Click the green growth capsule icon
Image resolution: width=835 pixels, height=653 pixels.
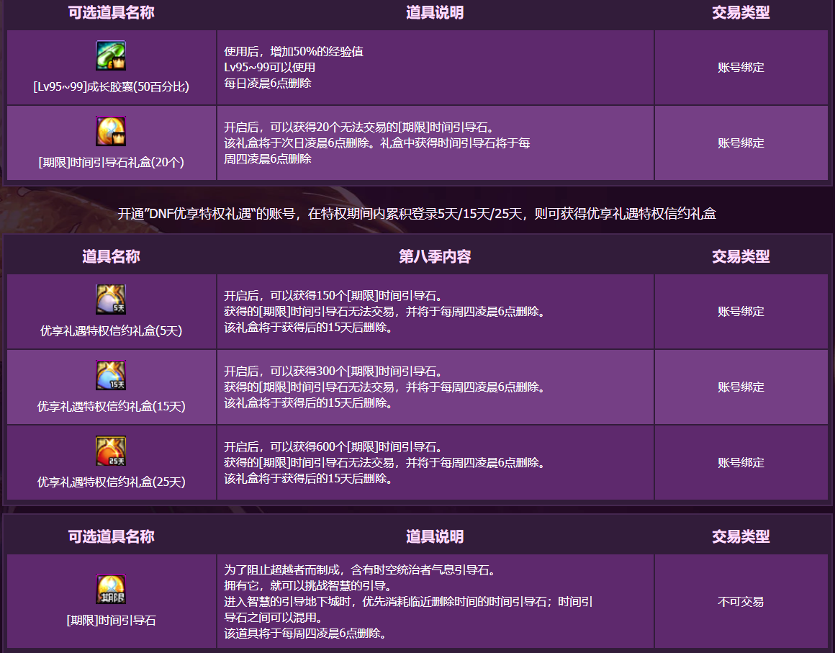tap(111, 55)
